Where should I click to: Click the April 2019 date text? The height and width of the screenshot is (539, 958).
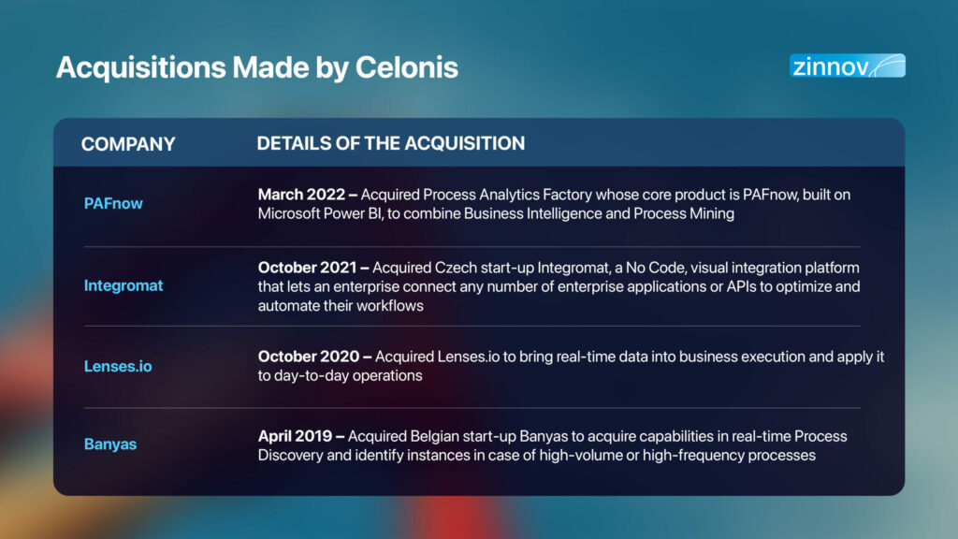click(x=295, y=436)
